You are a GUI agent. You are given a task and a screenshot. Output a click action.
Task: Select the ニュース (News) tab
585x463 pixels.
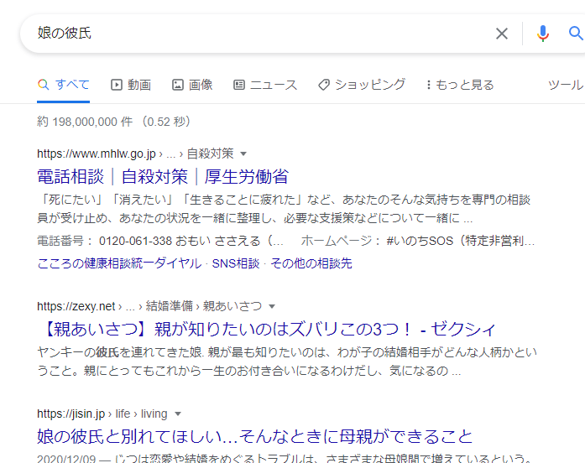[265, 85]
